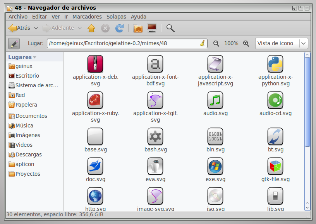Reload the current folder
316x224 pixels.
coord(119,28)
